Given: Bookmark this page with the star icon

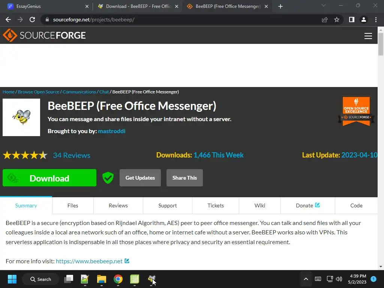Looking at the screenshot, I should point(337,19).
